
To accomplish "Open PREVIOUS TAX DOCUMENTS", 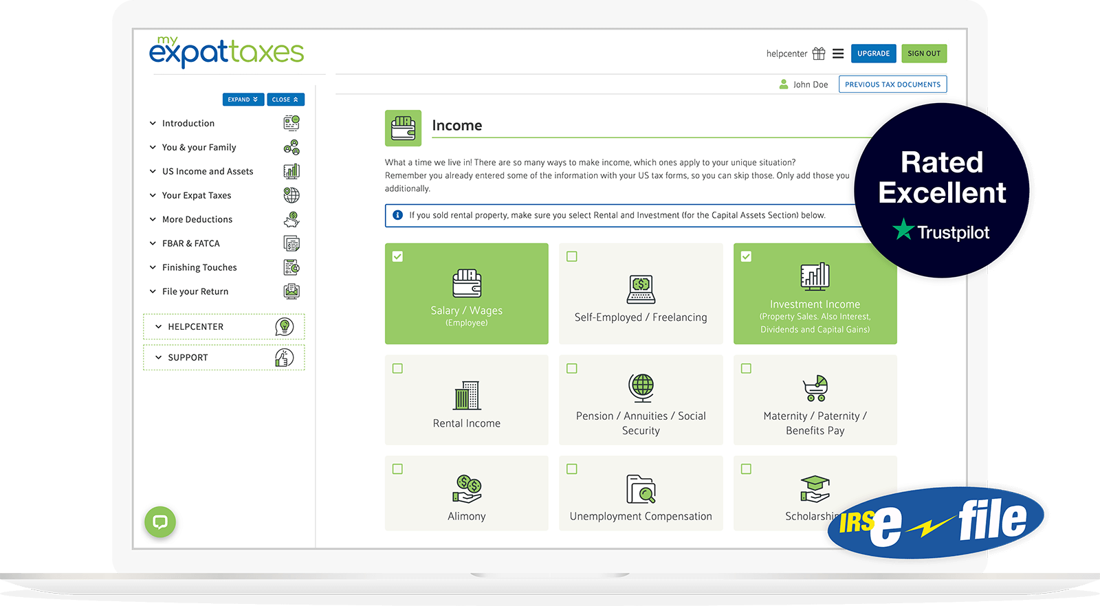I will (893, 85).
